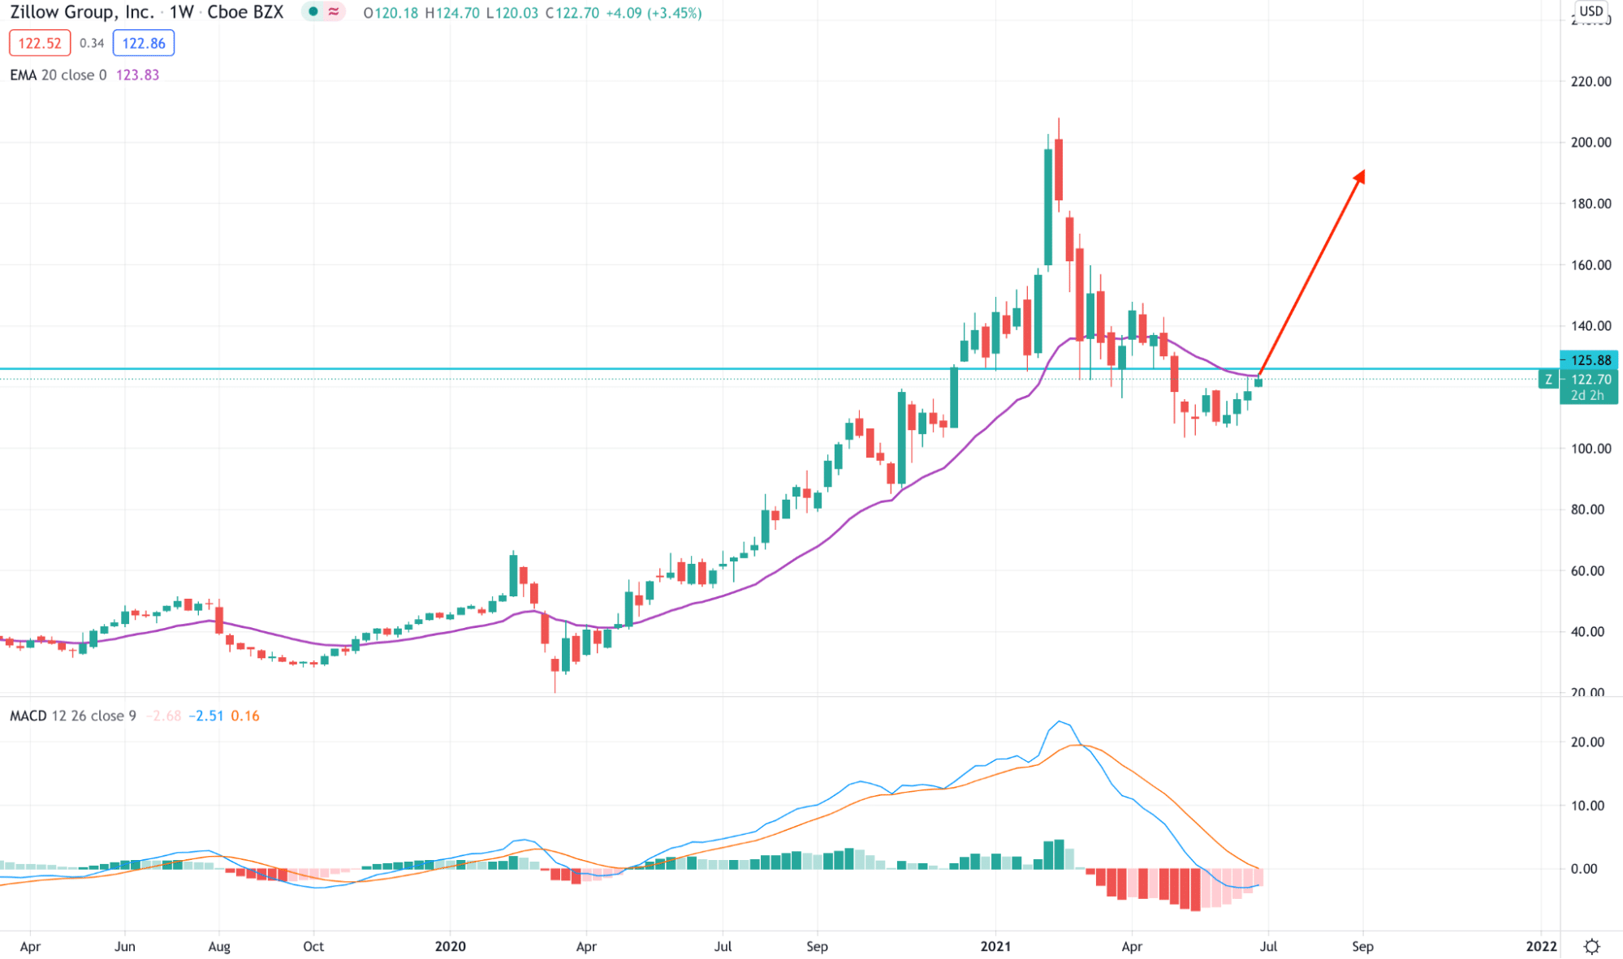
Task: Click the MACD line value -2.51
Action: (x=206, y=716)
